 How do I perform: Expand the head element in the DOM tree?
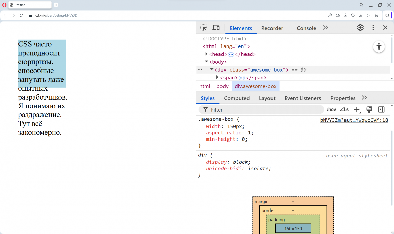coord(206,54)
